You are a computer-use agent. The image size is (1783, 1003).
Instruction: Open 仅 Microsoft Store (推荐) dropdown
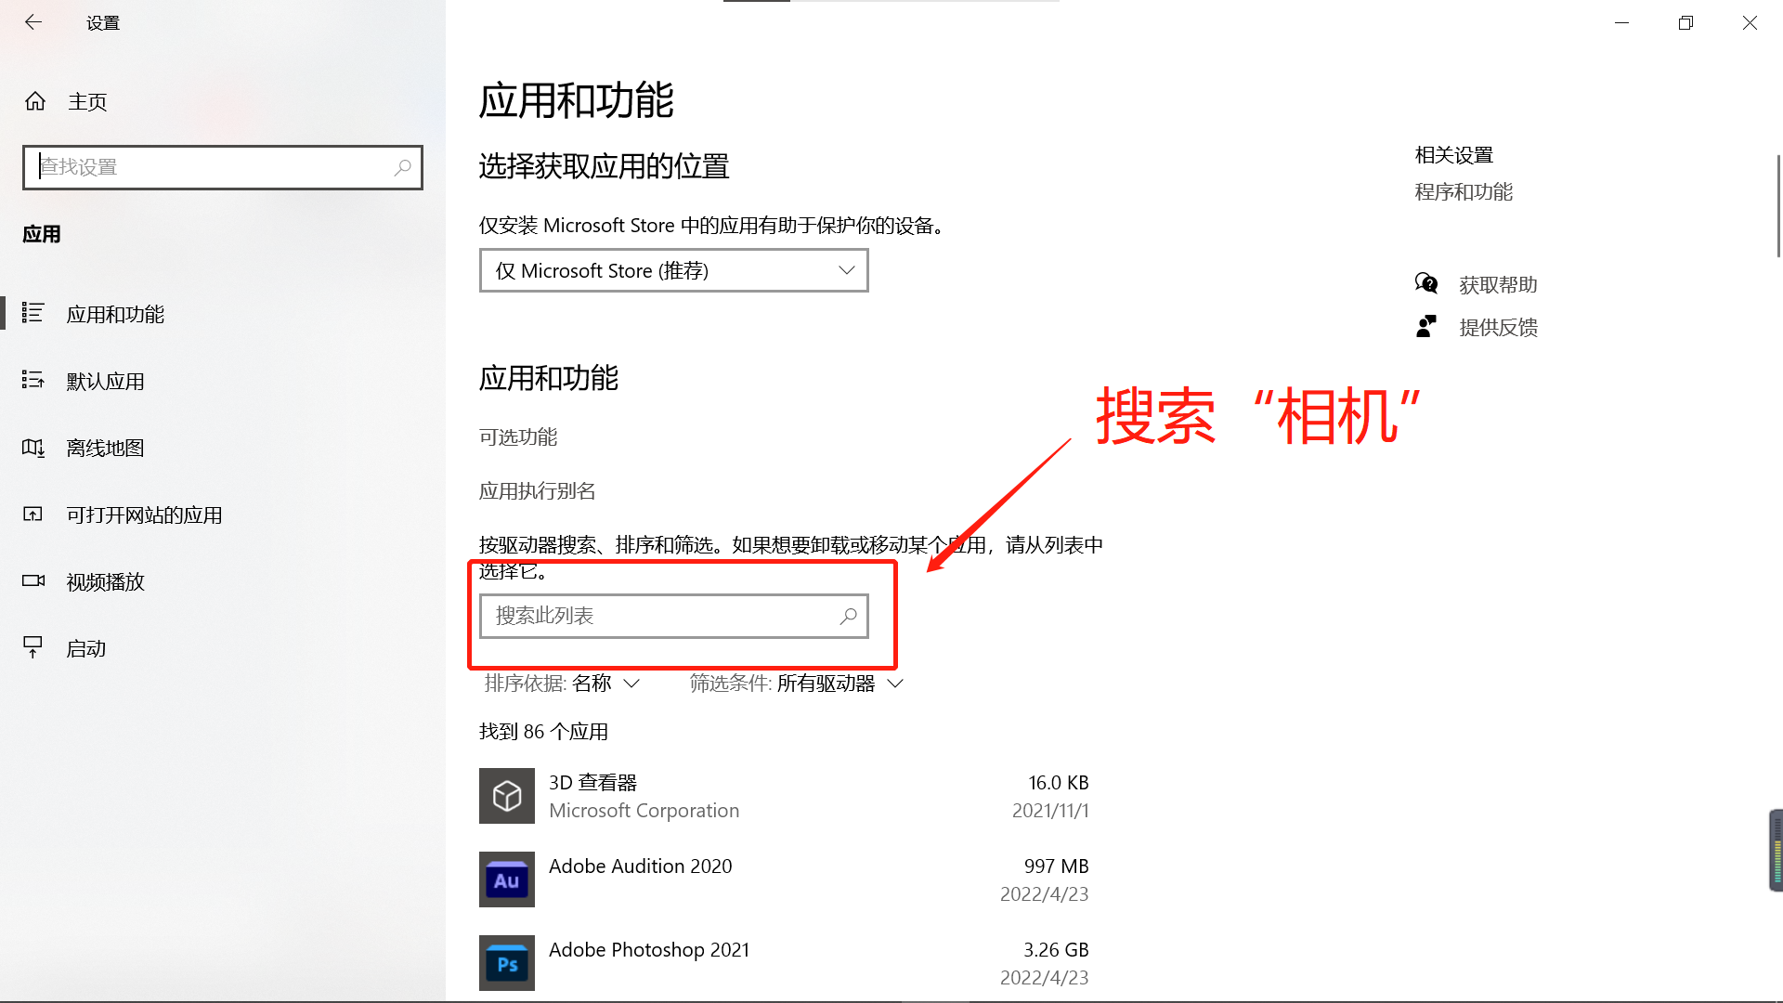pos(673,270)
